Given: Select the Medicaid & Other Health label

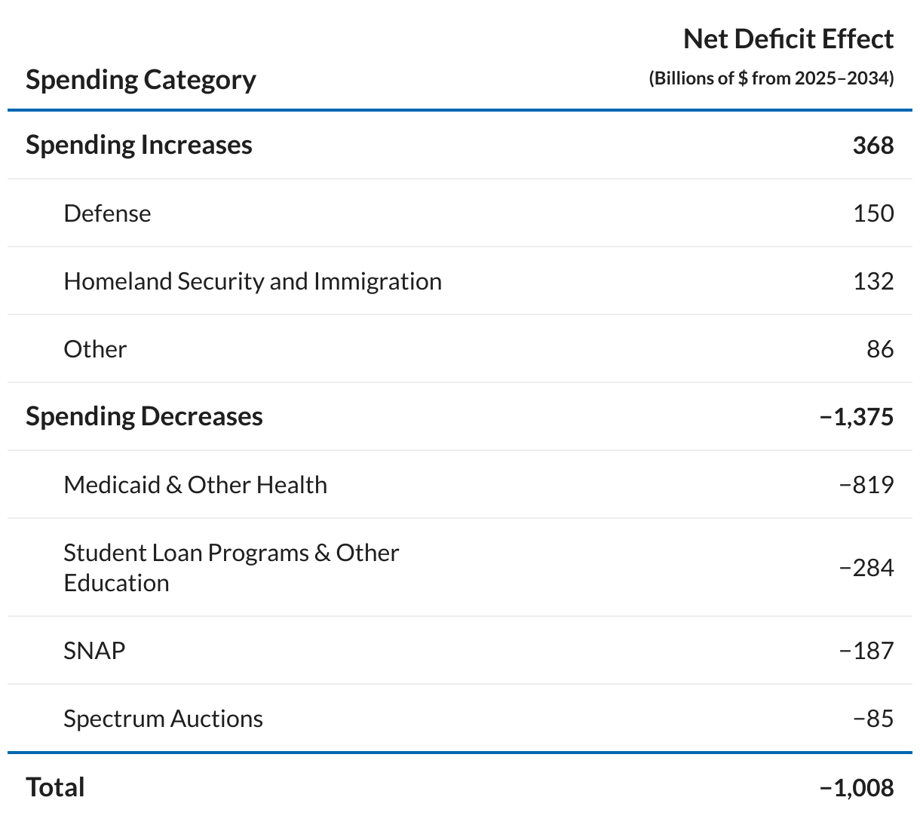Looking at the screenshot, I should click(x=195, y=485).
